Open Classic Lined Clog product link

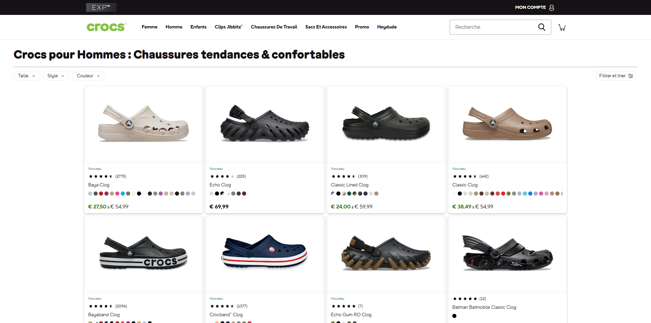350,185
